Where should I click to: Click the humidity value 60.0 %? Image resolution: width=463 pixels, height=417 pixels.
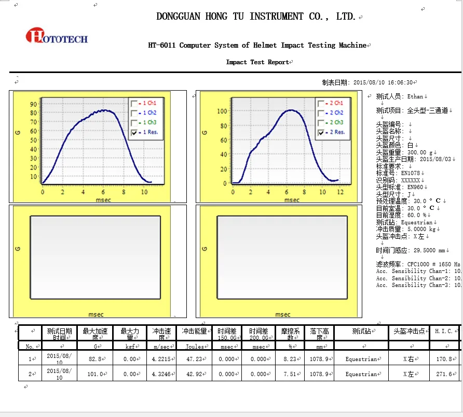pos(417,215)
